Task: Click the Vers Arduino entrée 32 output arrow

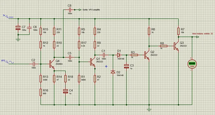Action: [x=198, y=37]
